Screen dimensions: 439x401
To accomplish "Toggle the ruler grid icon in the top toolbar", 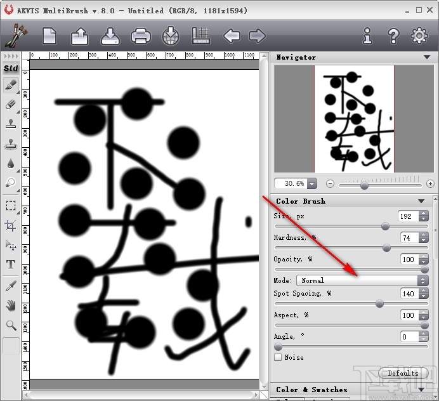I will pyautogui.click(x=200, y=36).
